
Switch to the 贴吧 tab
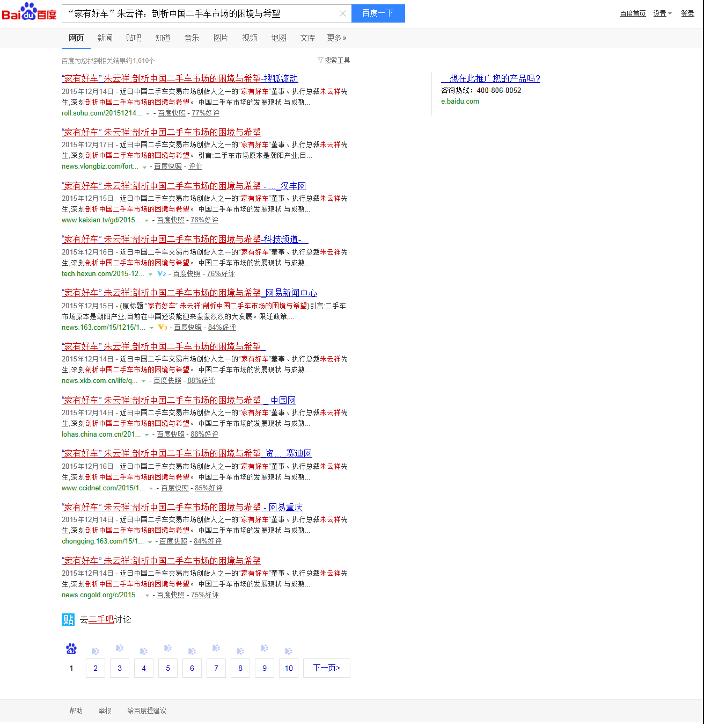(134, 38)
